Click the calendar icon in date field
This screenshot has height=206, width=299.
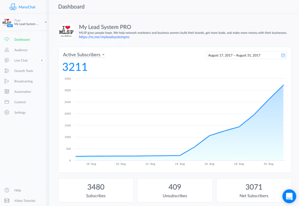[x=283, y=55]
